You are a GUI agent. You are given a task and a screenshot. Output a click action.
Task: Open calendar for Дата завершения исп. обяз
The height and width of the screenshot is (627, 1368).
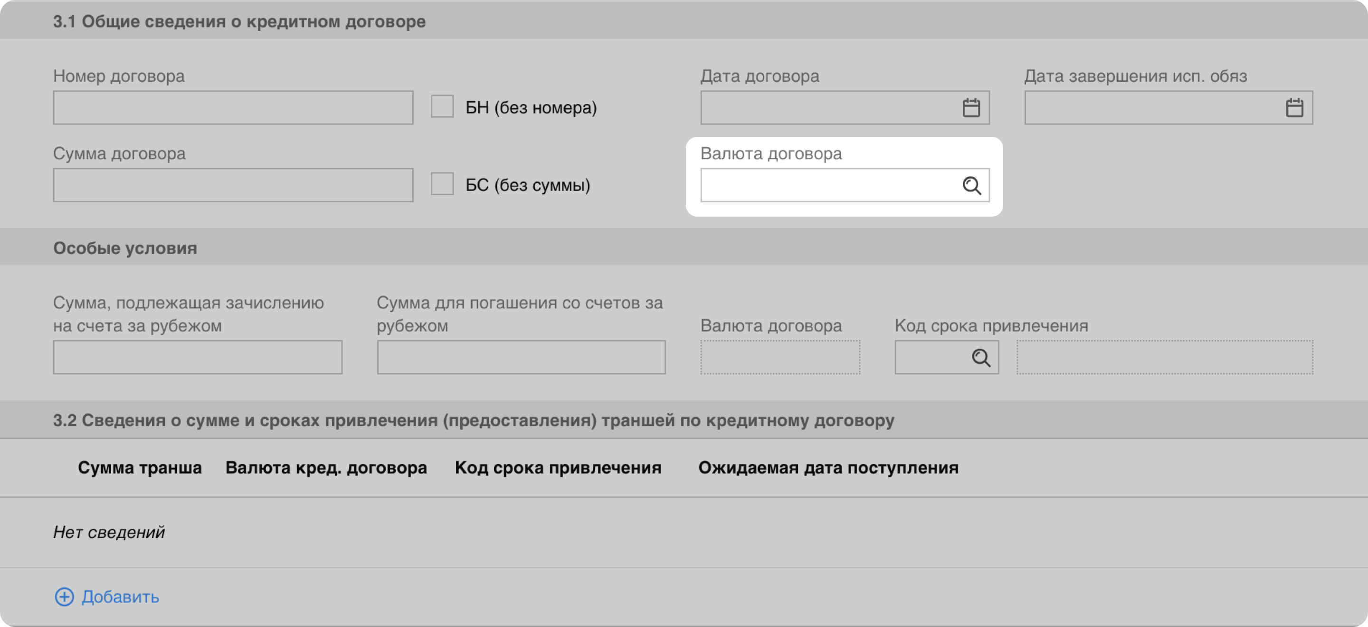pyautogui.click(x=1294, y=108)
